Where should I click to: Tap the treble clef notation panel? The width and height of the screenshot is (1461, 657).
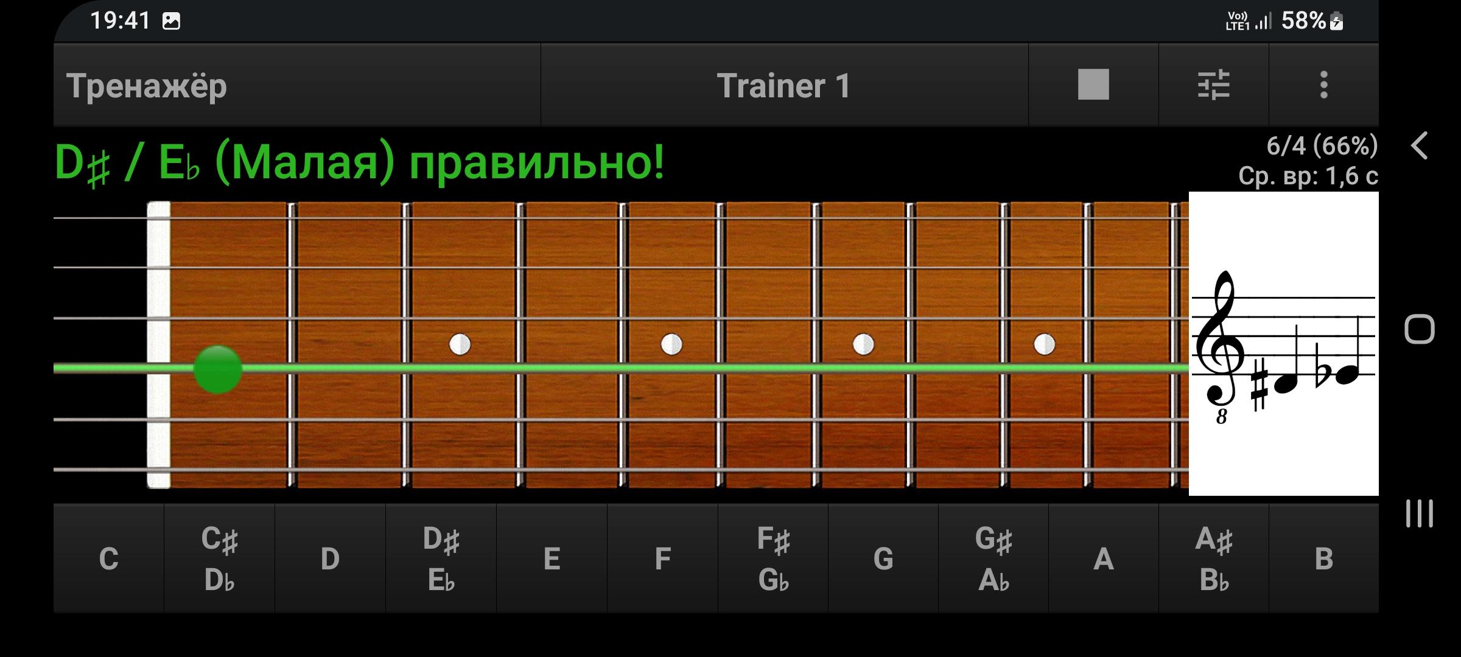(x=1283, y=344)
